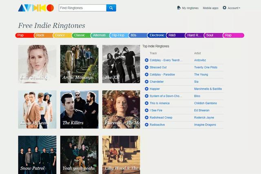Open the Arctic Monkeys artist thumbnail
This screenshot has width=261, height=174.
click(x=79, y=64)
